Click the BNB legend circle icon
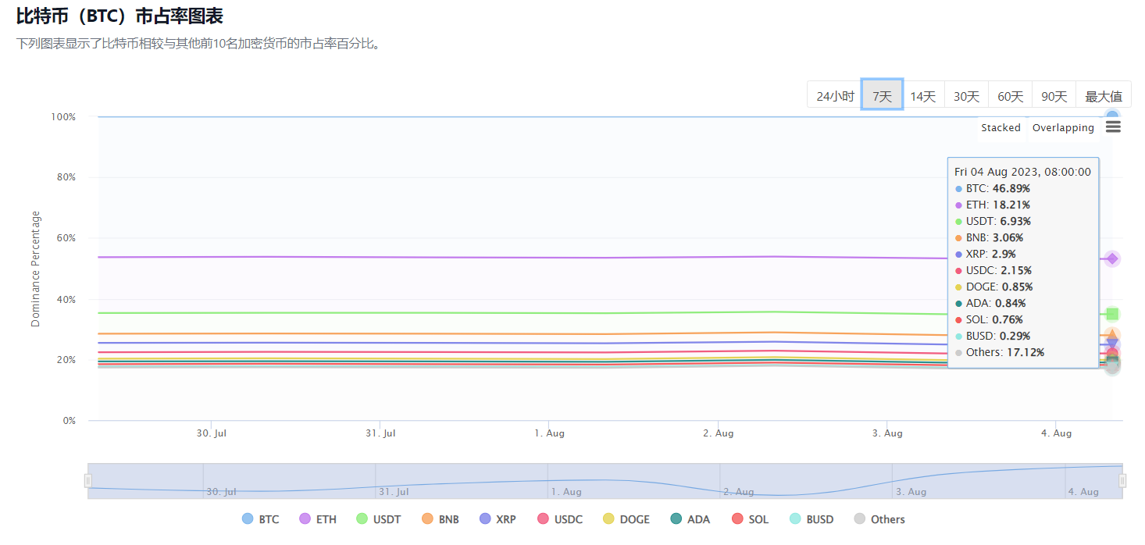Screen dimensions: 1145x545 click(x=427, y=519)
